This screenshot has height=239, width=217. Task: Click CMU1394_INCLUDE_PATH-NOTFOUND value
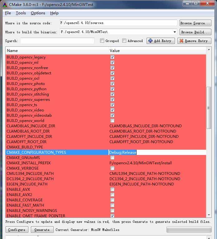click(145, 173)
